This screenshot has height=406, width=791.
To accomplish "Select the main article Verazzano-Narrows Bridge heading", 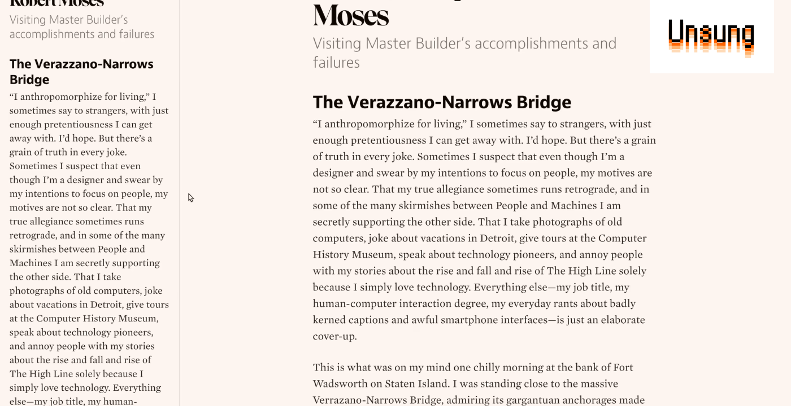I will (442, 102).
